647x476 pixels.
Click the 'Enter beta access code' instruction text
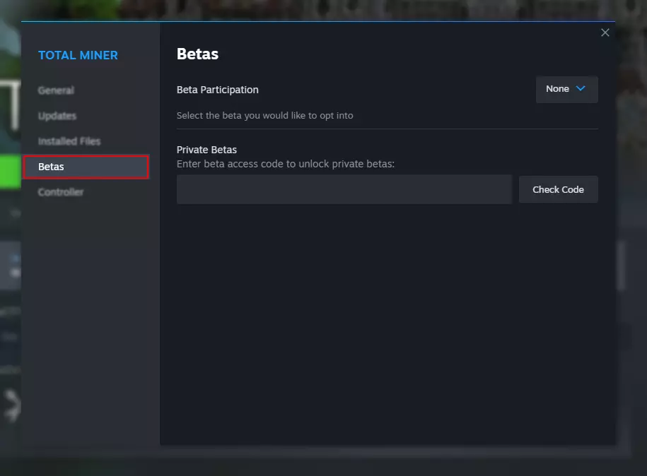pos(285,164)
